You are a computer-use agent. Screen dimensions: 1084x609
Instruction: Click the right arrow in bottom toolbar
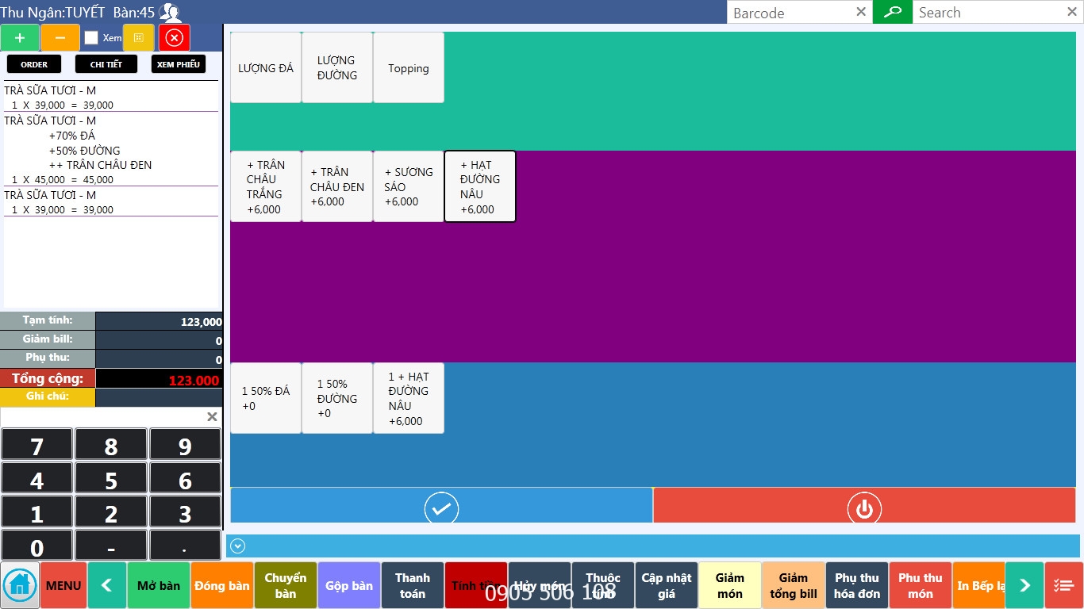click(x=1024, y=585)
